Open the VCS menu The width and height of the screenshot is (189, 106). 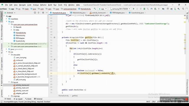65,5
